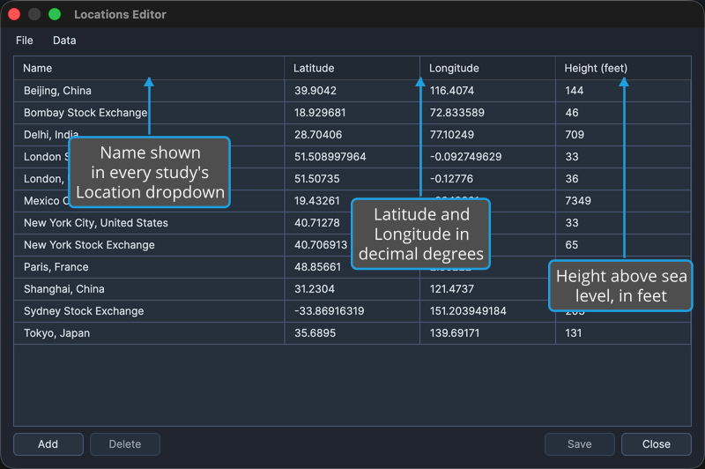Click latitude value 28.70406
The width and height of the screenshot is (705, 469).
[x=318, y=135]
